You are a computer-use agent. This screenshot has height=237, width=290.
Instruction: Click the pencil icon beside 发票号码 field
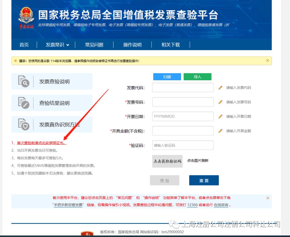[220, 102]
